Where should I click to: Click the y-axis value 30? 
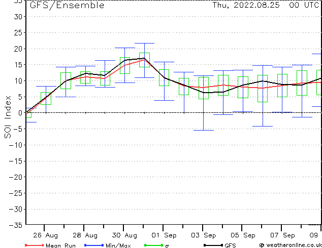coord(18,17)
